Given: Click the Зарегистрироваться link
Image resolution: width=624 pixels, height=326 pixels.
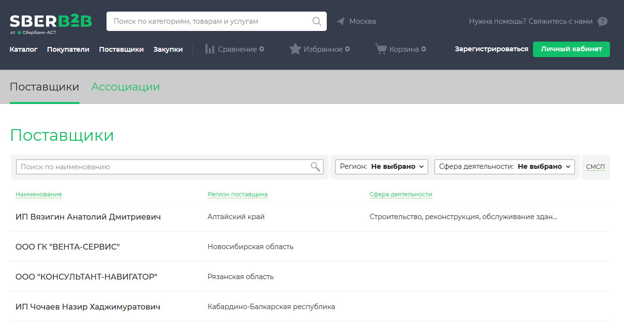Looking at the screenshot, I should (491, 49).
